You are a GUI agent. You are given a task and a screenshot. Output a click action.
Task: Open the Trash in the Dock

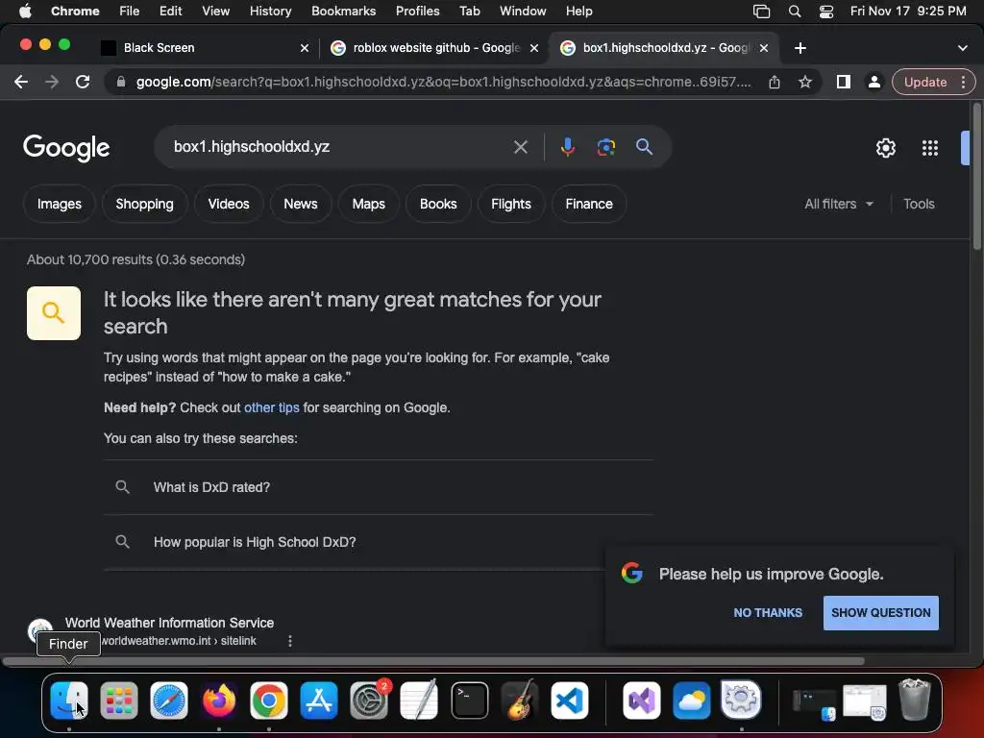click(x=914, y=700)
